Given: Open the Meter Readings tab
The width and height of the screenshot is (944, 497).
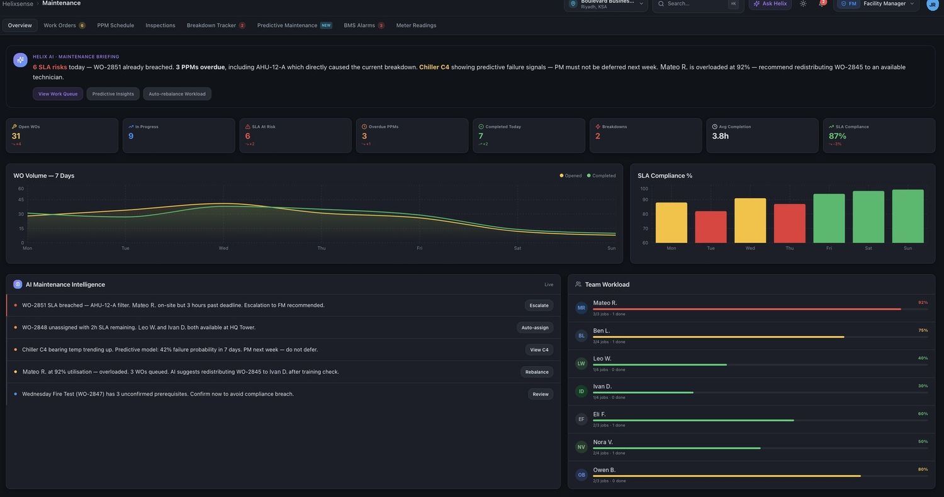Looking at the screenshot, I should (x=416, y=25).
